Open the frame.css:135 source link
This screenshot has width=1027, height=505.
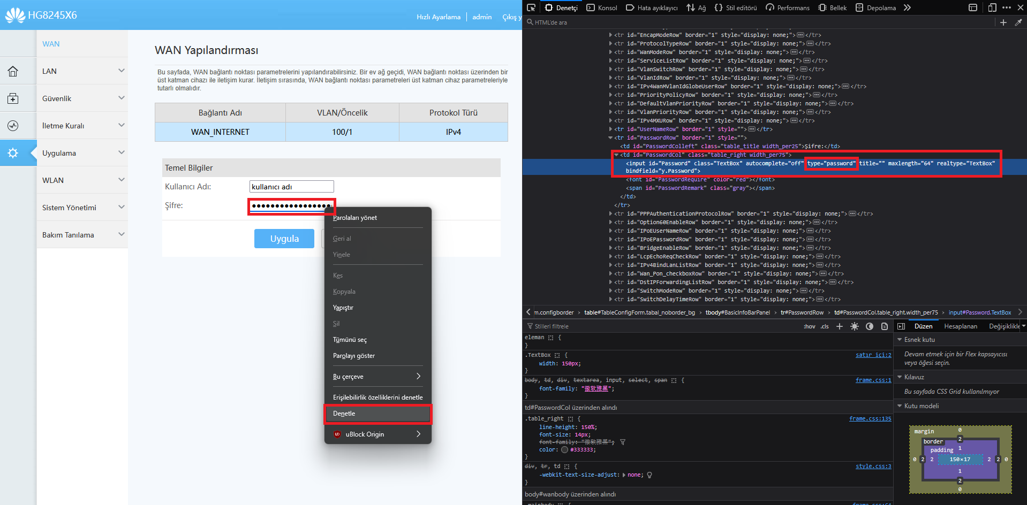(x=870, y=418)
